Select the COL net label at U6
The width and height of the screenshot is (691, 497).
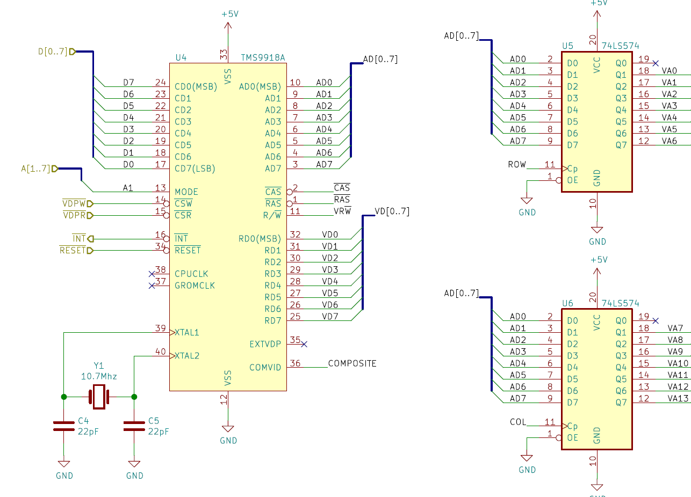click(518, 422)
